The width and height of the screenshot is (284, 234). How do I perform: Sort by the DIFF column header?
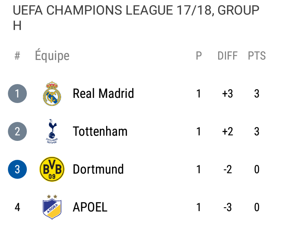pyautogui.click(x=228, y=56)
